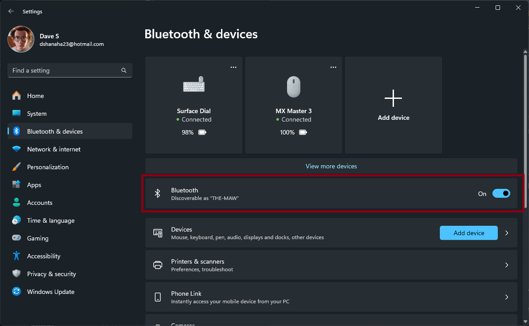Click Add device label on the card
529x326 pixels.
pos(394,118)
